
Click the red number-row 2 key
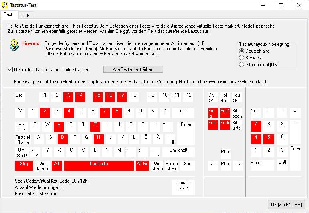point(45,113)
